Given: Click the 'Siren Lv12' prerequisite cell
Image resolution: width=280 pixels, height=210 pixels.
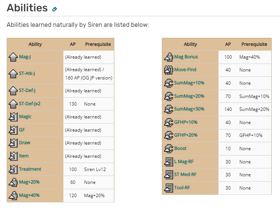Looking at the screenshot, I should tap(95, 170).
